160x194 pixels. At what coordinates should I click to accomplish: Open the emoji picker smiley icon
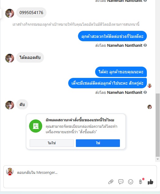click(x=131, y=182)
